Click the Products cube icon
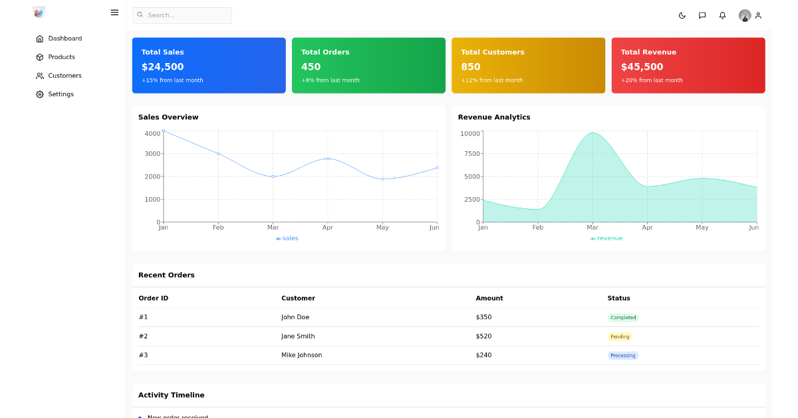 pos(41,56)
